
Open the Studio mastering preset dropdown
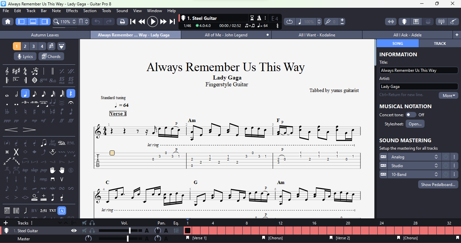tap(414, 166)
